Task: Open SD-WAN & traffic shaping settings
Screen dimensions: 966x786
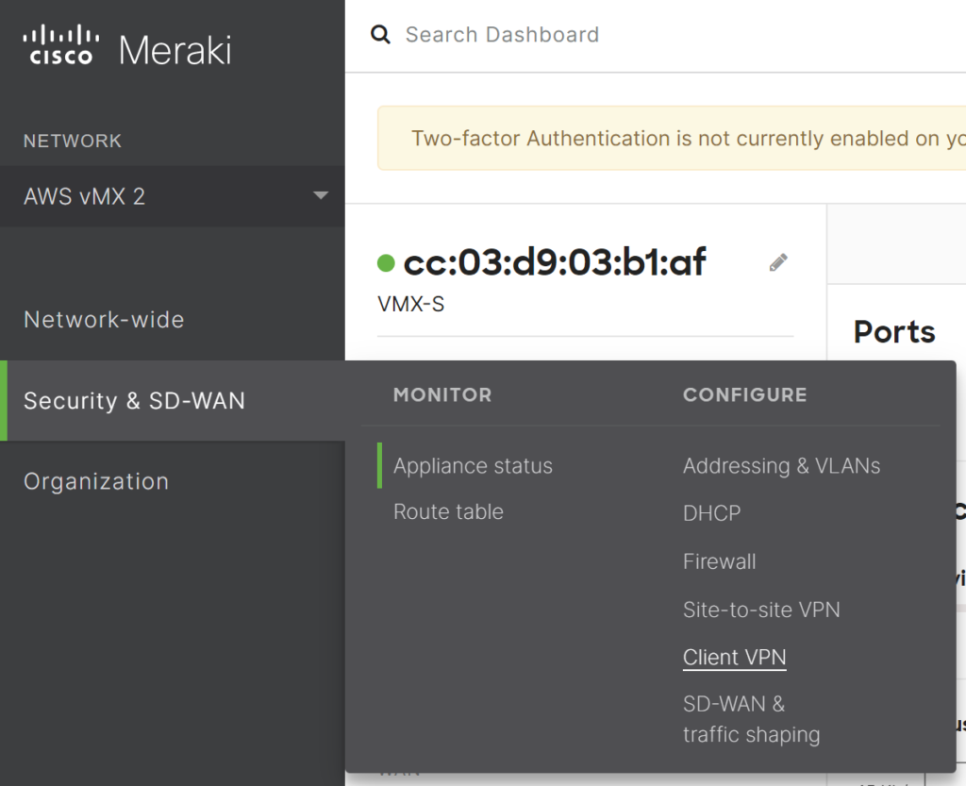Action: [x=751, y=718]
